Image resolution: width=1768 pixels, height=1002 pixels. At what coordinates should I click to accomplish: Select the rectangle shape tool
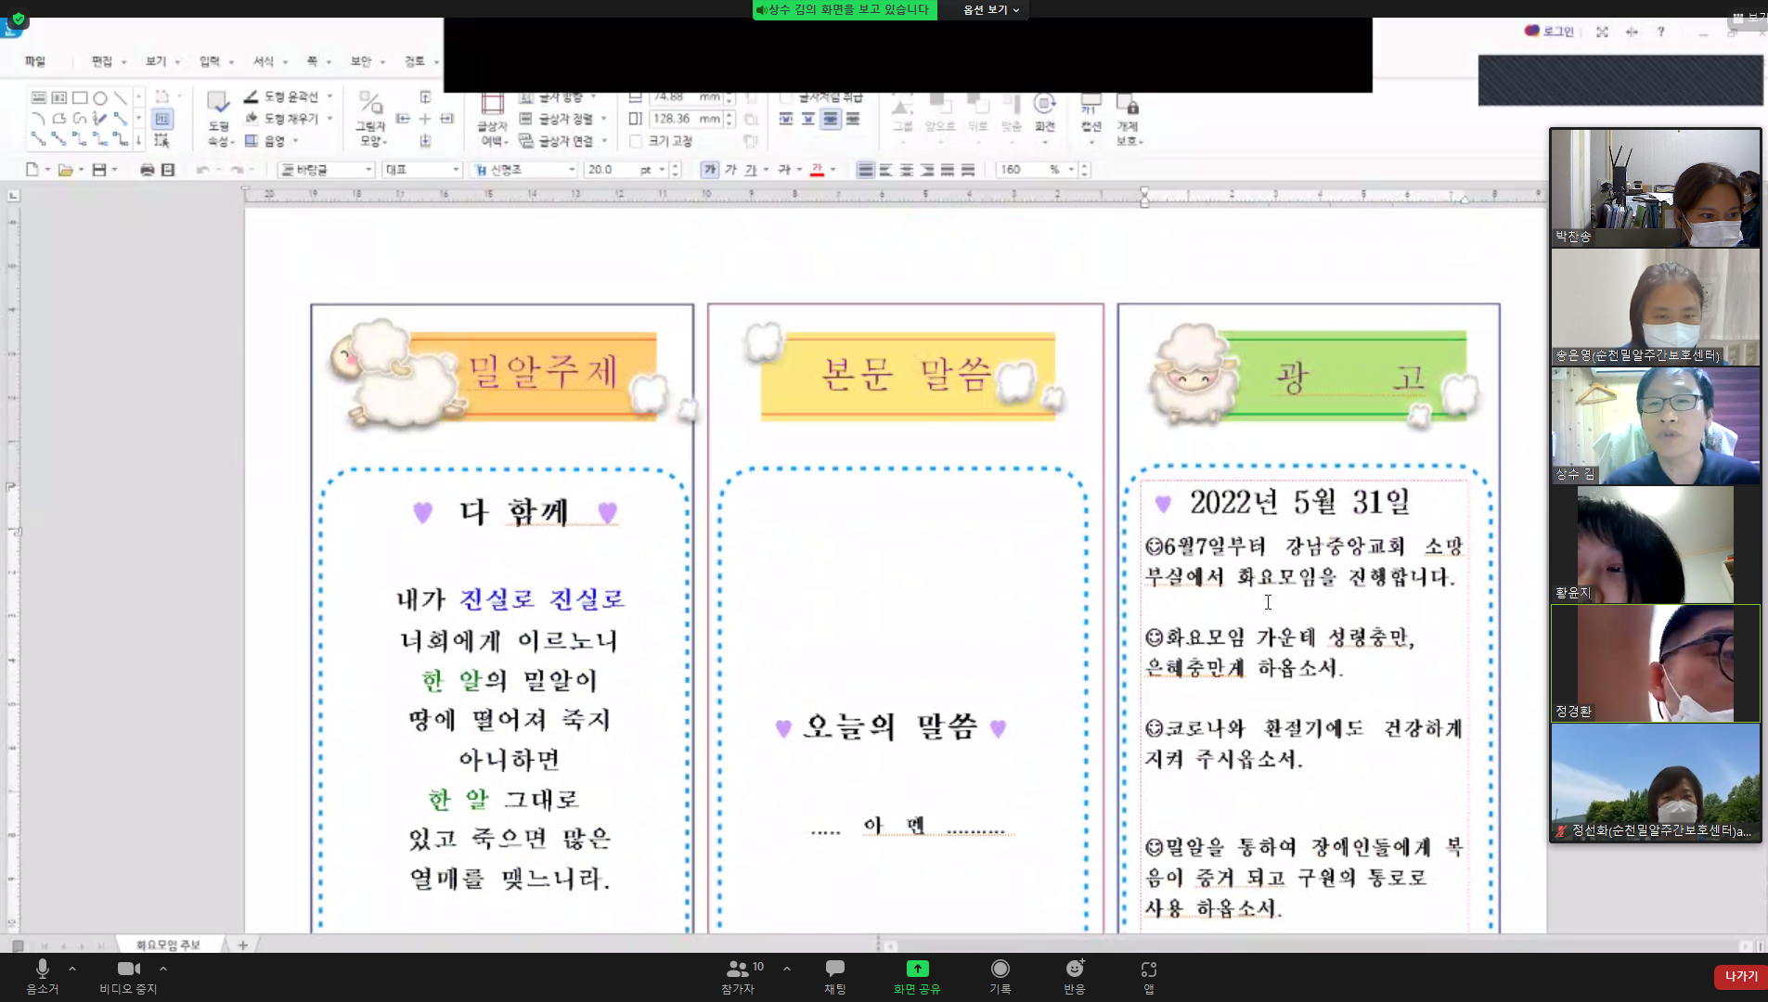click(80, 97)
